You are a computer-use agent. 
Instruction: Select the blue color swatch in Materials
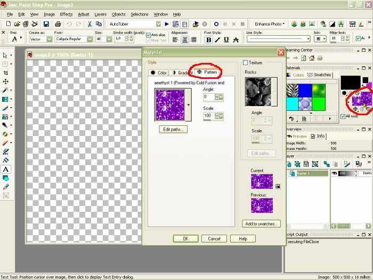[x=305, y=91]
